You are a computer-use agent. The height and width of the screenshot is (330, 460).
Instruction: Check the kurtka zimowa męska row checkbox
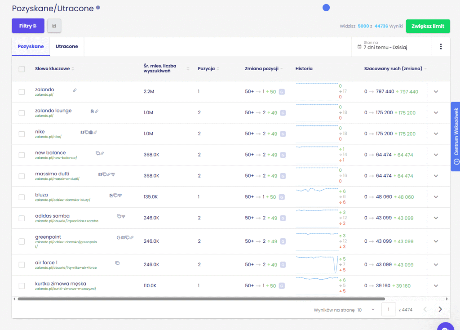click(22, 285)
